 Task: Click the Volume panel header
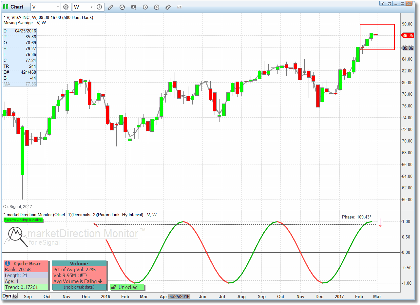79,264
